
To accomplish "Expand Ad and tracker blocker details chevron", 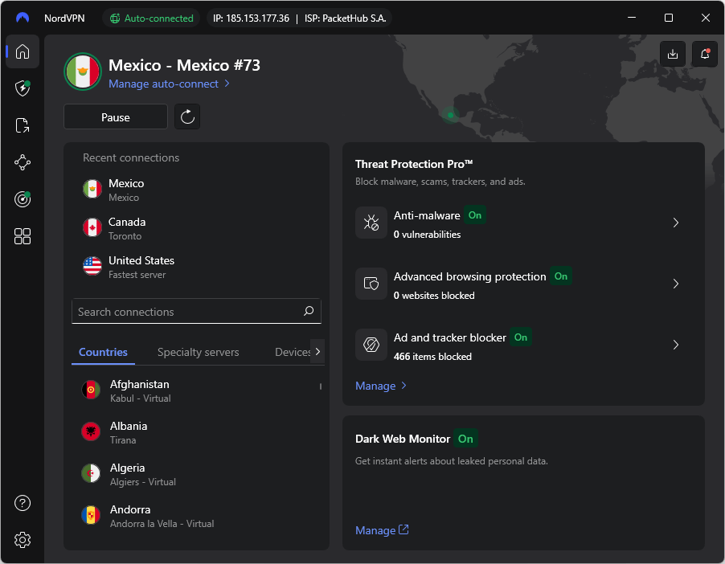I will tap(676, 345).
